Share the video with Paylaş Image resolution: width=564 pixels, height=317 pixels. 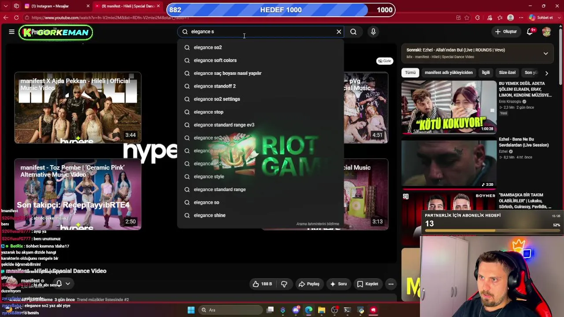(x=309, y=284)
